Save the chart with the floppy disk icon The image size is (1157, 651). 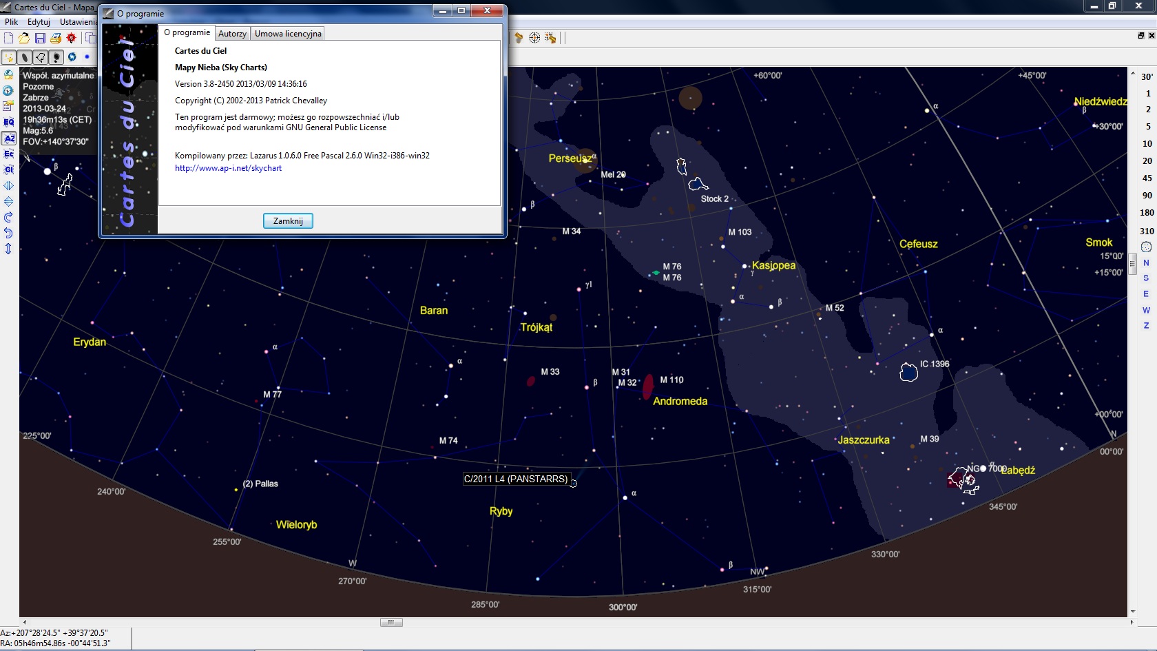click(x=40, y=38)
